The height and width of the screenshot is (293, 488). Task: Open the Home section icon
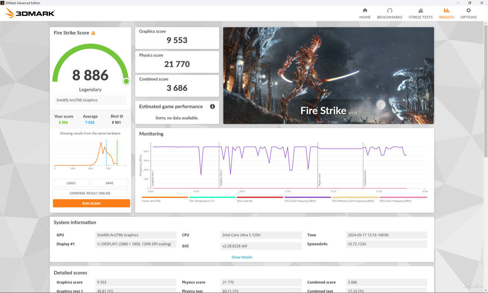pos(365,10)
